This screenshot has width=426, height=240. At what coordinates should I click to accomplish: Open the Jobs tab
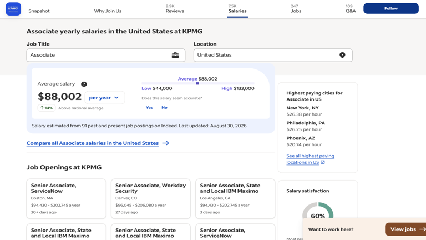point(296,9)
